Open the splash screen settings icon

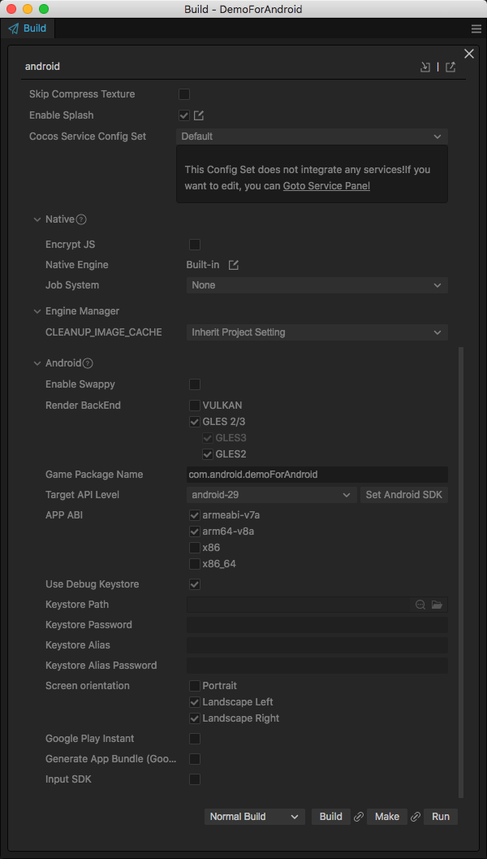pyautogui.click(x=199, y=115)
